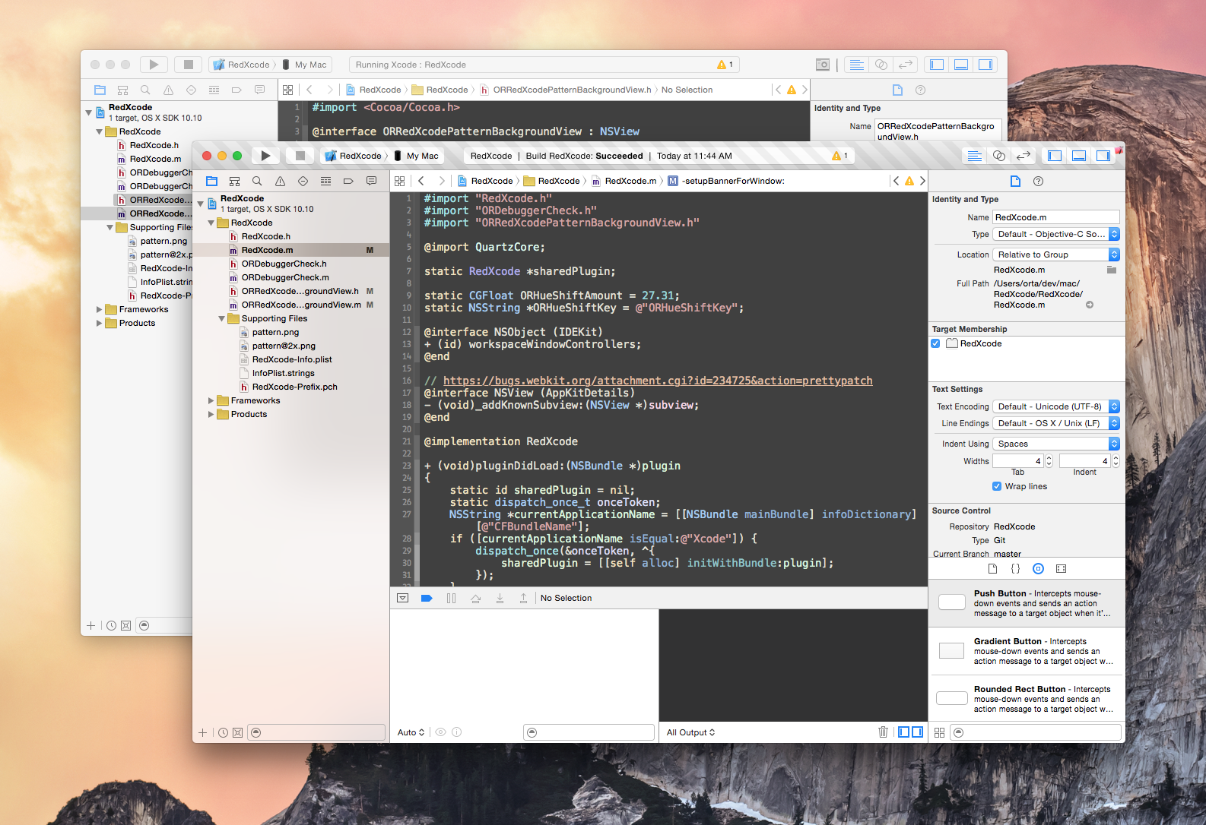Expand the Frameworks group in front window
Image resolution: width=1206 pixels, height=825 pixels.
[211, 401]
